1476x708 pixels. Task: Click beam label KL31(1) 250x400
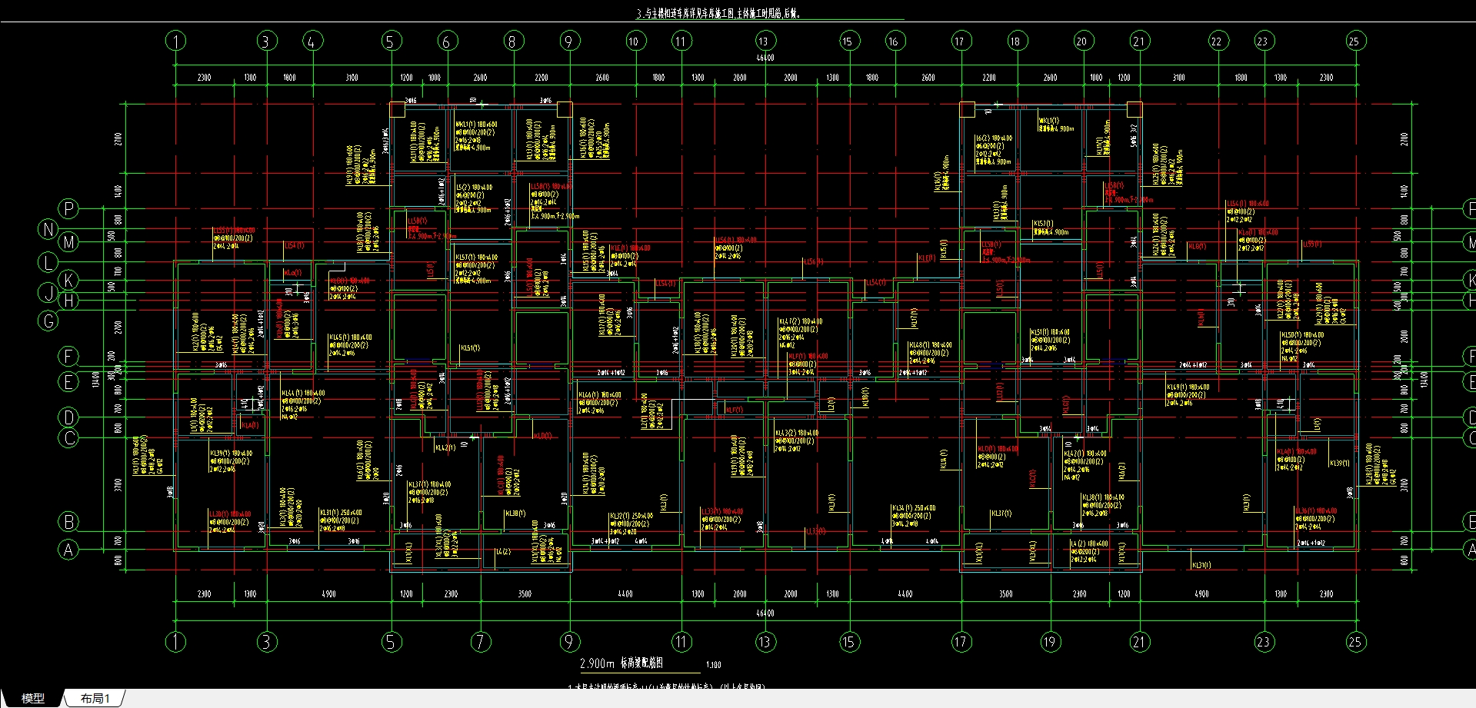click(341, 513)
